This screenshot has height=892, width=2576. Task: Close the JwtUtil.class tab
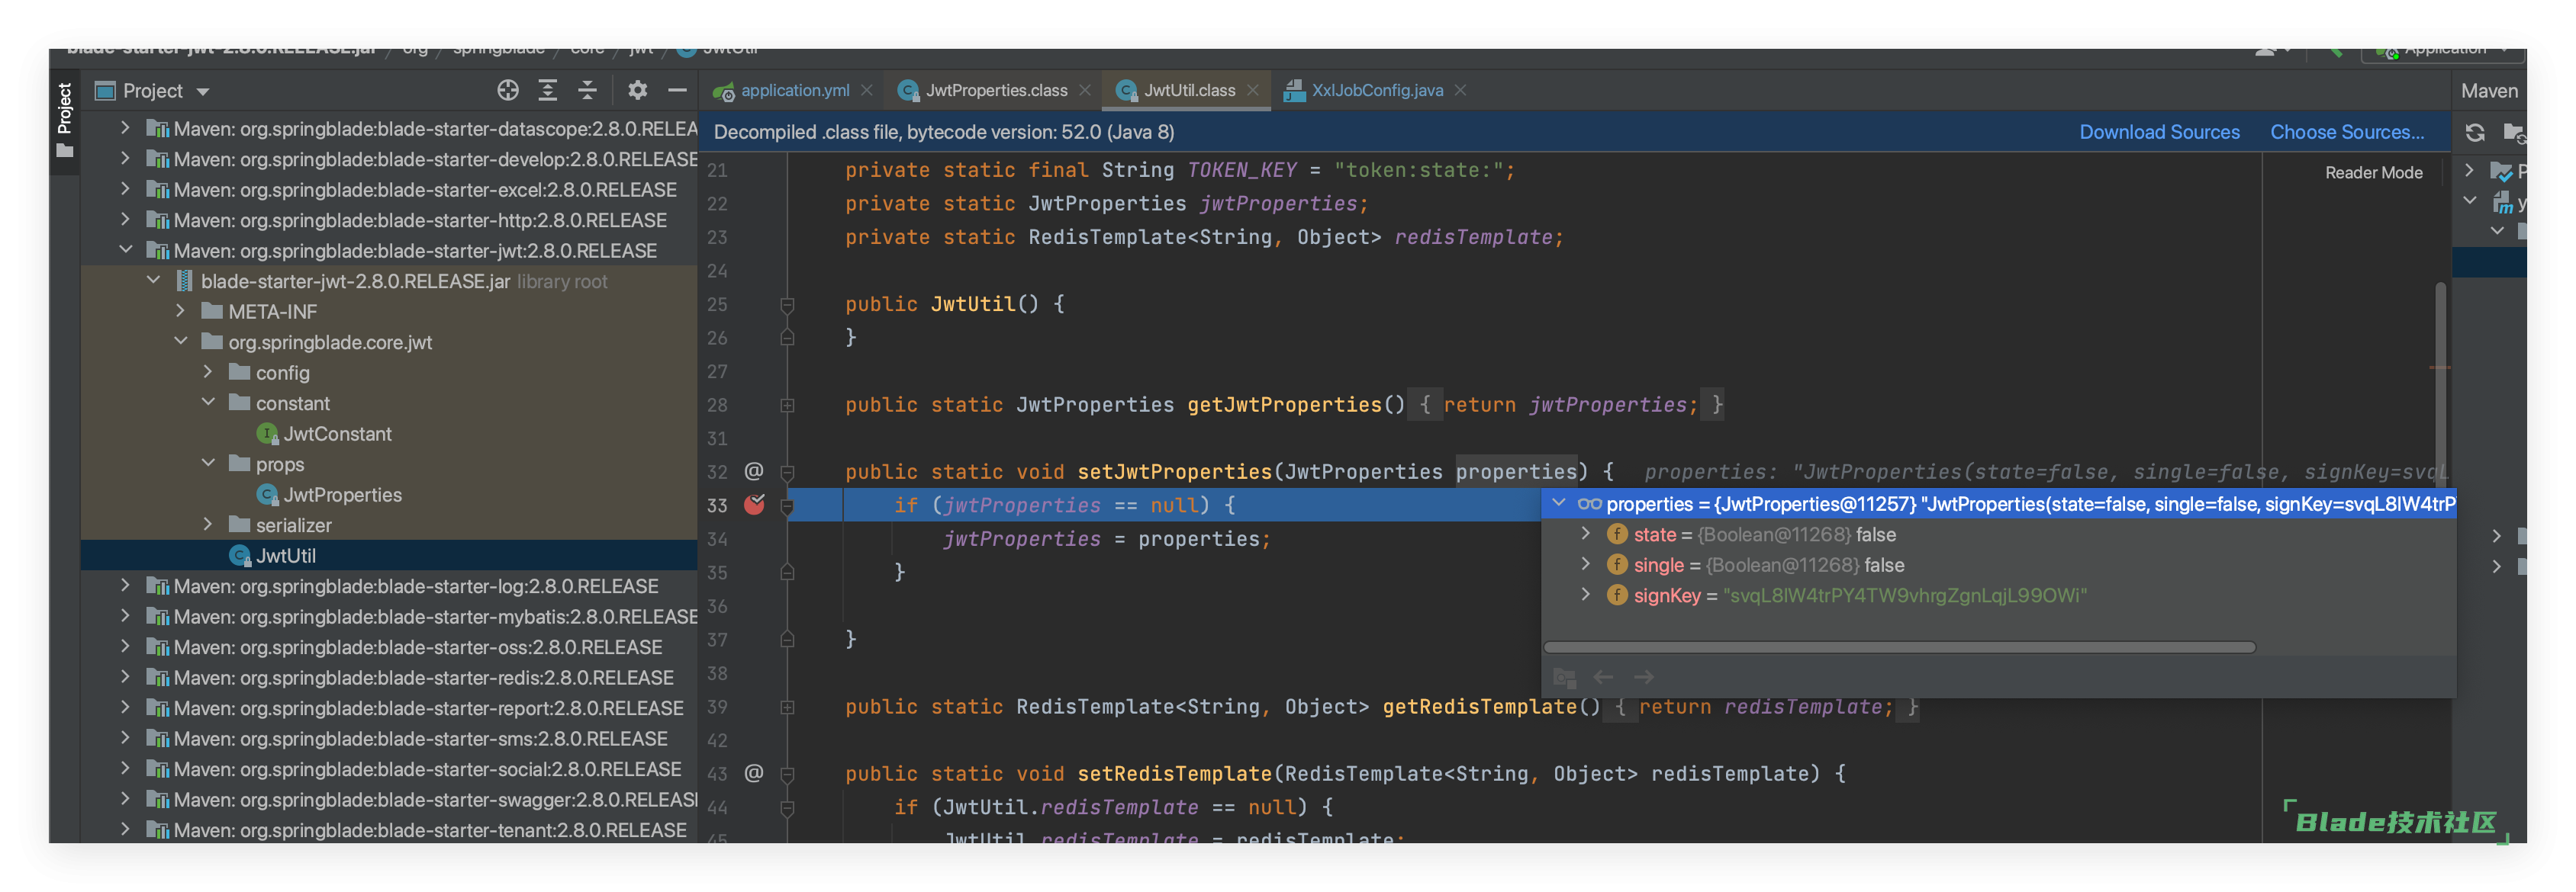1253,91
